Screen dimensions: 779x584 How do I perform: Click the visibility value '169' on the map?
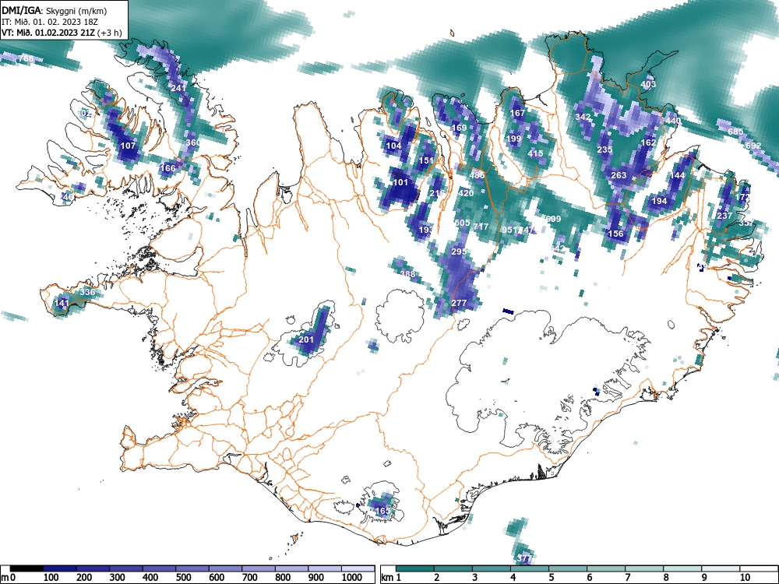459,128
